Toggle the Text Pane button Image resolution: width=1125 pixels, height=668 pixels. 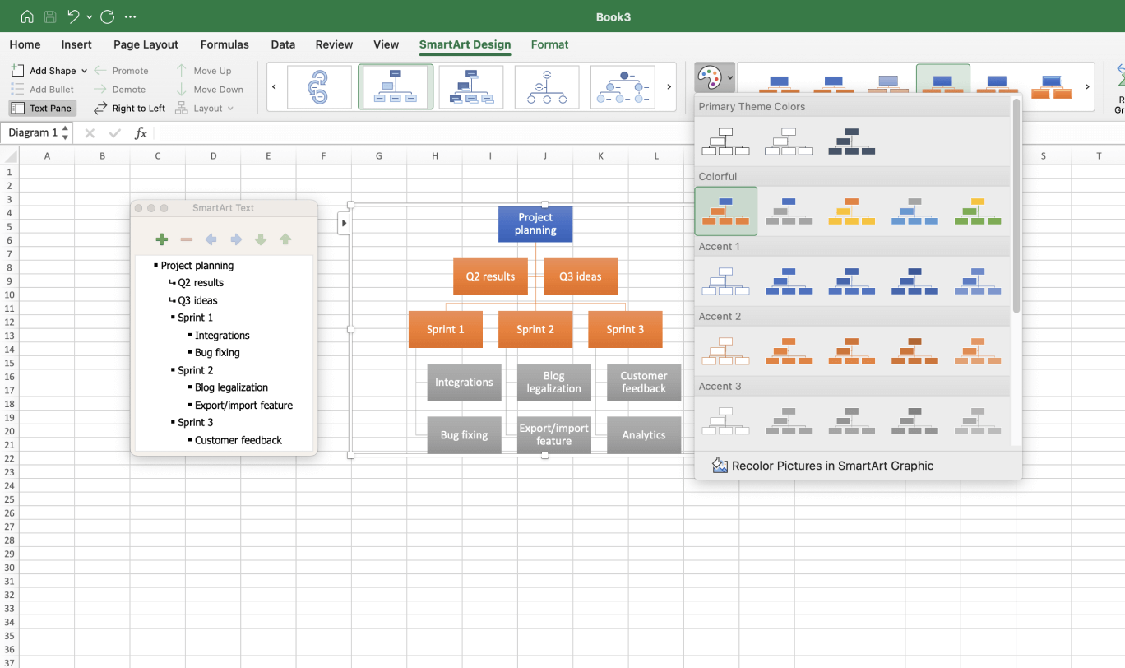[x=42, y=108]
